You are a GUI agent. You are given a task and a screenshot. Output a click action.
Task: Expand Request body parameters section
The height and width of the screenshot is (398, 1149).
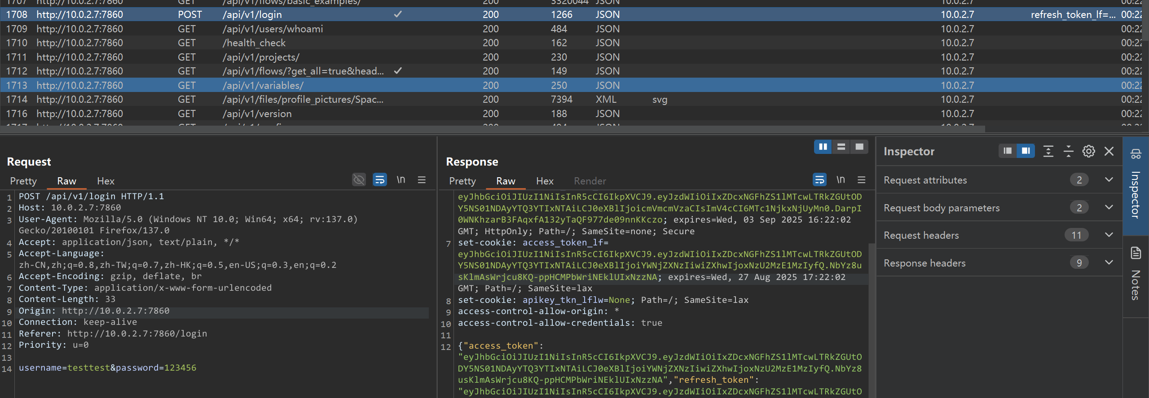tap(1109, 208)
